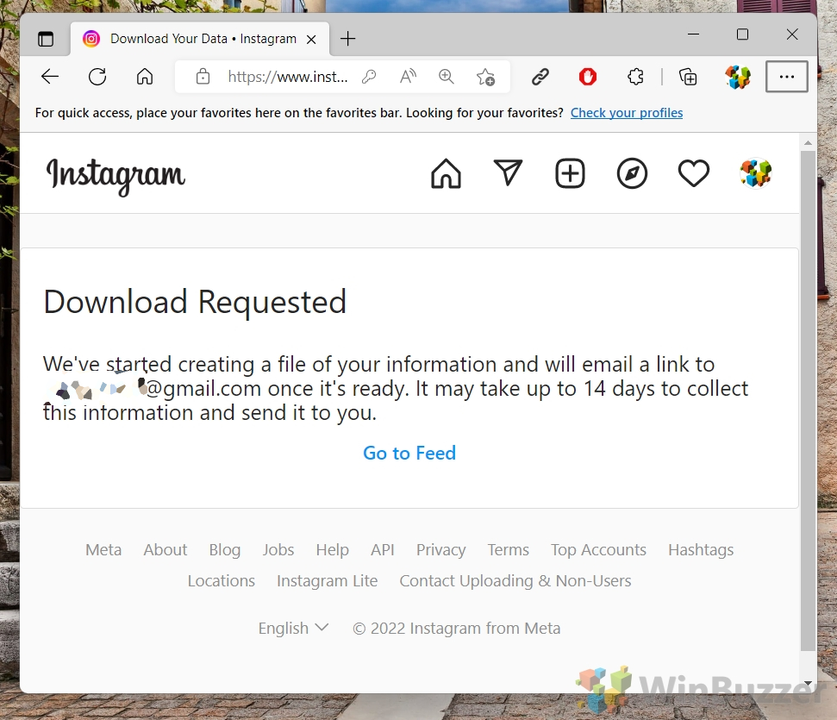Open the browser home page

tap(145, 77)
